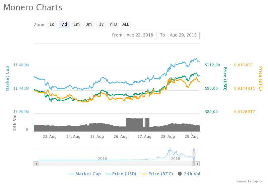Click the 29. Aug axis label
The height and width of the screenshot is (184, 268).
point(192,136)
